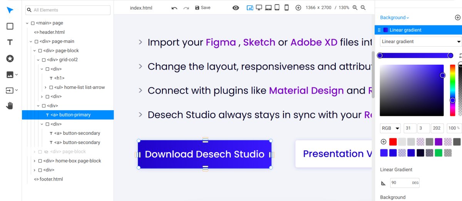This screenshot has height=201, width=462.
Task: Click the blue value field showing 202
Action: (x=437, y=128)
